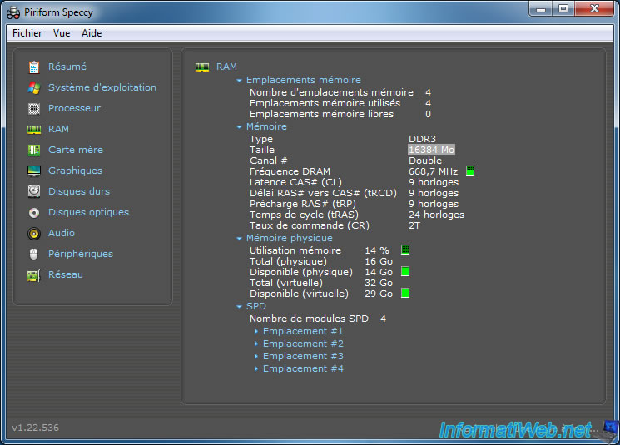Screen dimensions: 620x445
Task: Expand Emplacement #3 details
Action: [x=256, y=356]
